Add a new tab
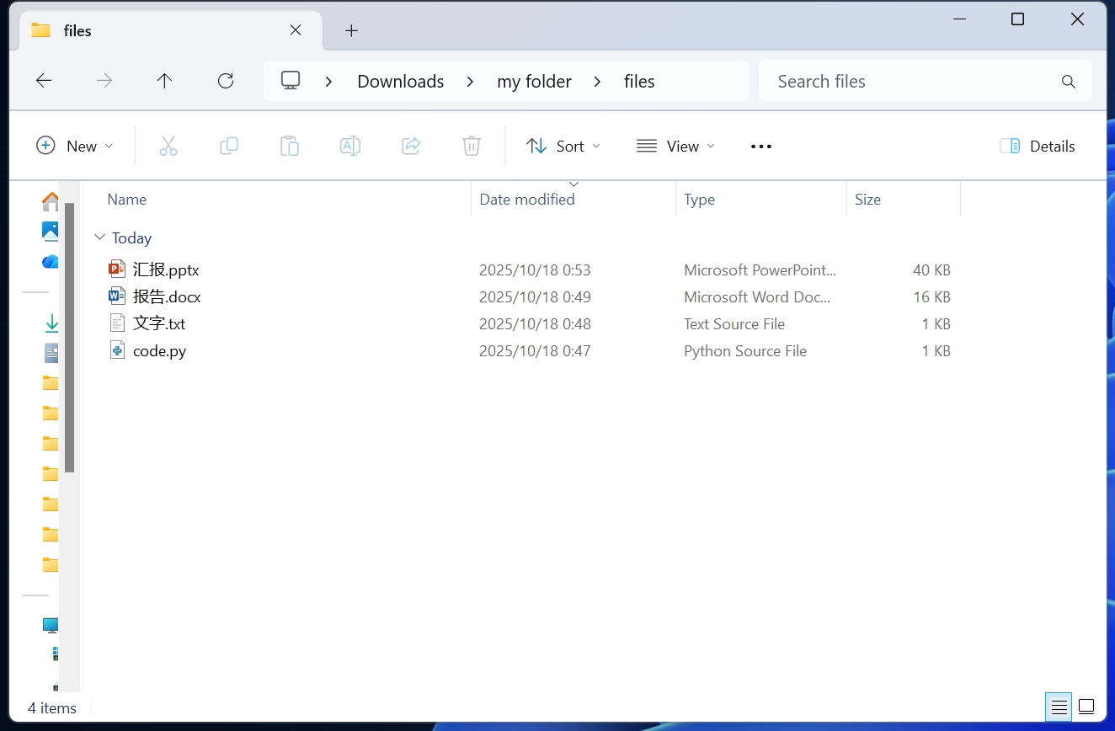1115x731 pixels. 352,31
